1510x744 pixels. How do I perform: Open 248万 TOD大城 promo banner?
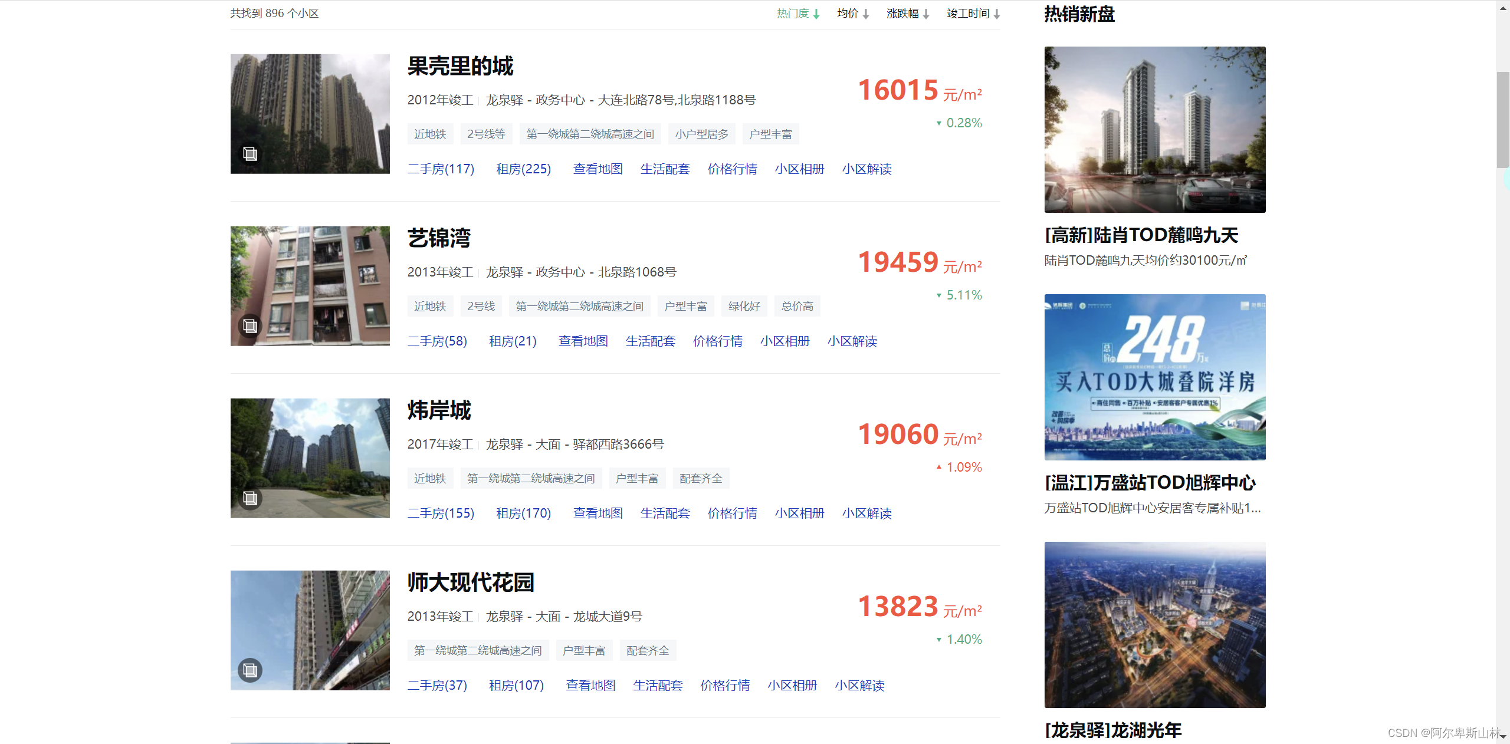coord(1154,377)
